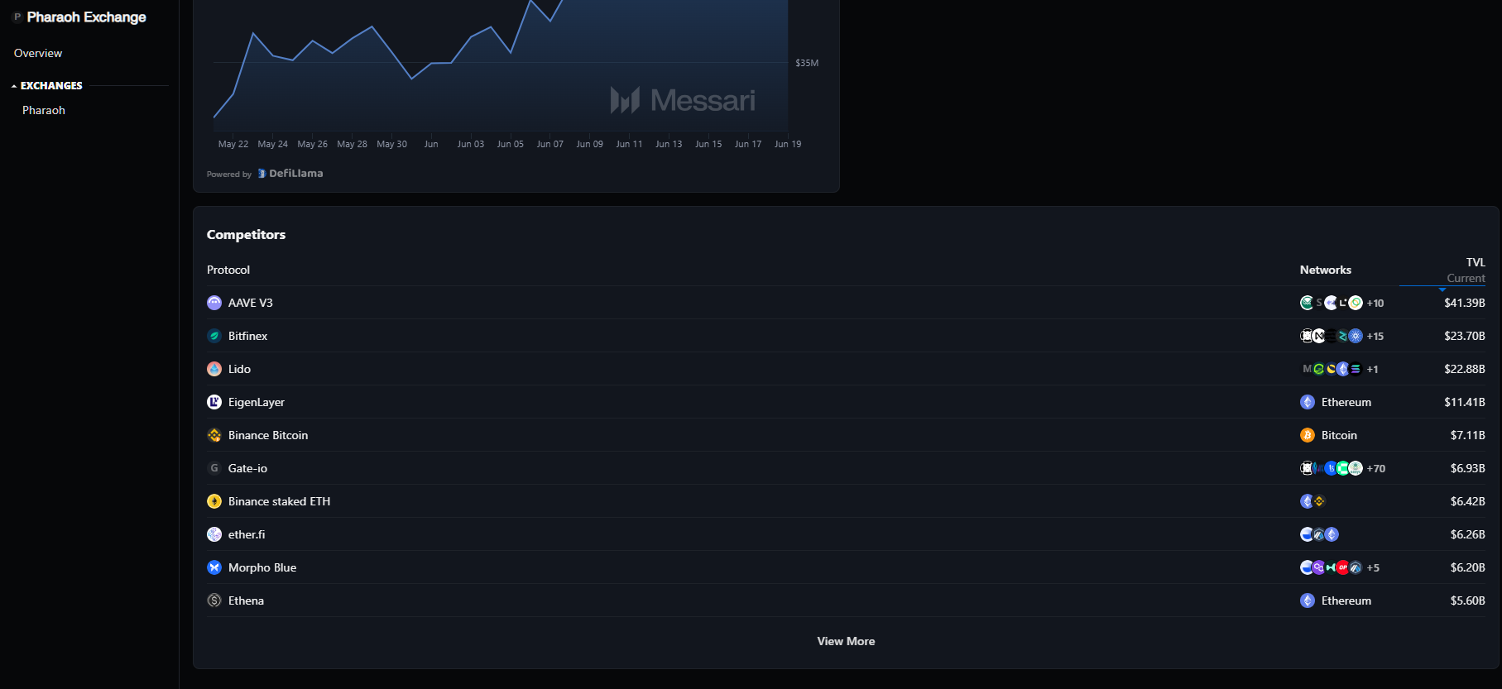Click the $7.11B TVL value
Screen dimensions: 1502x689
1468,435
